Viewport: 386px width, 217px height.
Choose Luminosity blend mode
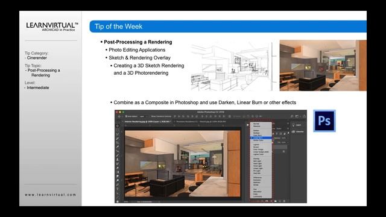[258, 197]
